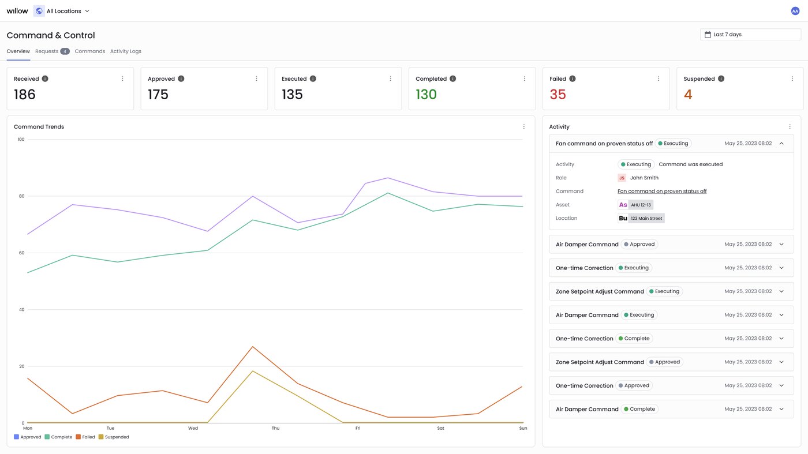Toggle Approved series in chart legend
808x454 pixels.
[28, 437]
